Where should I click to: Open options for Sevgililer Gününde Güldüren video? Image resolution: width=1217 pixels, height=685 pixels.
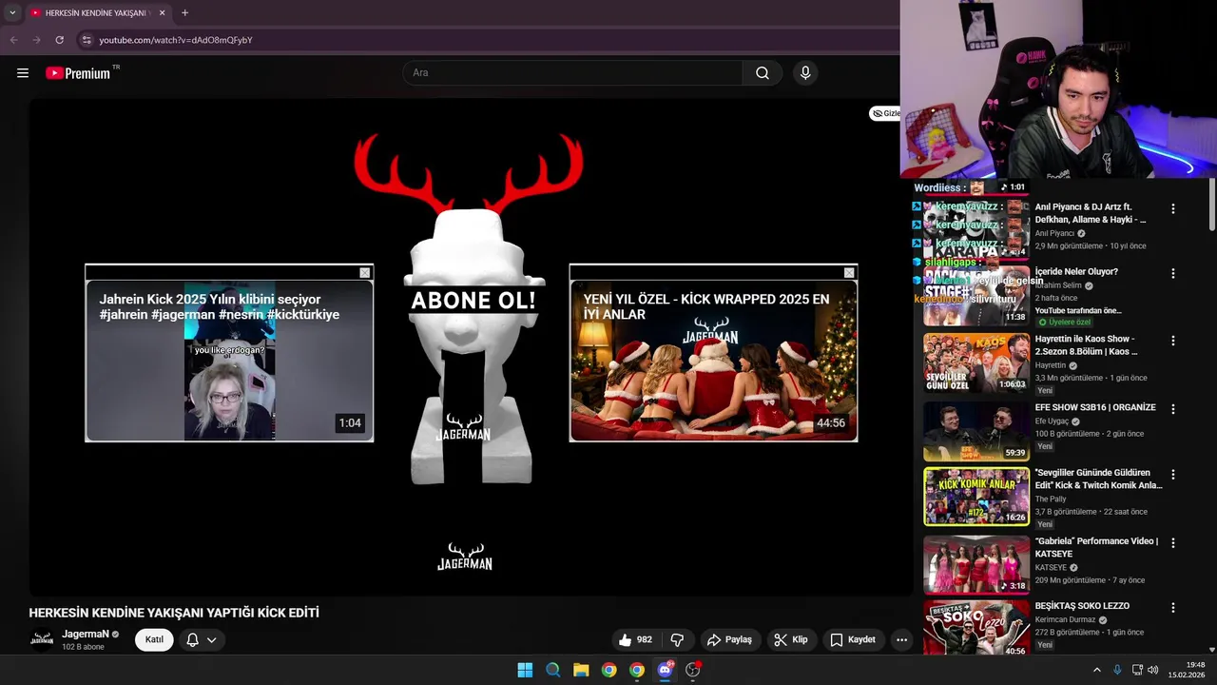1172,474
